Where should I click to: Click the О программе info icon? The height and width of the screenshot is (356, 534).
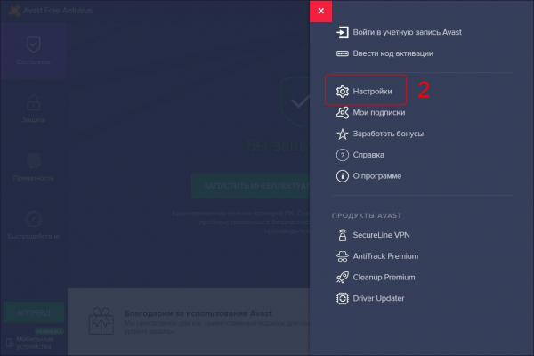coord(343,176)
